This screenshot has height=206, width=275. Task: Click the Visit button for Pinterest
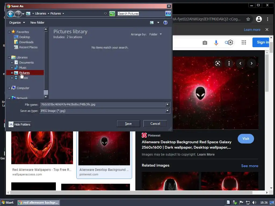(x=246, y=139)
